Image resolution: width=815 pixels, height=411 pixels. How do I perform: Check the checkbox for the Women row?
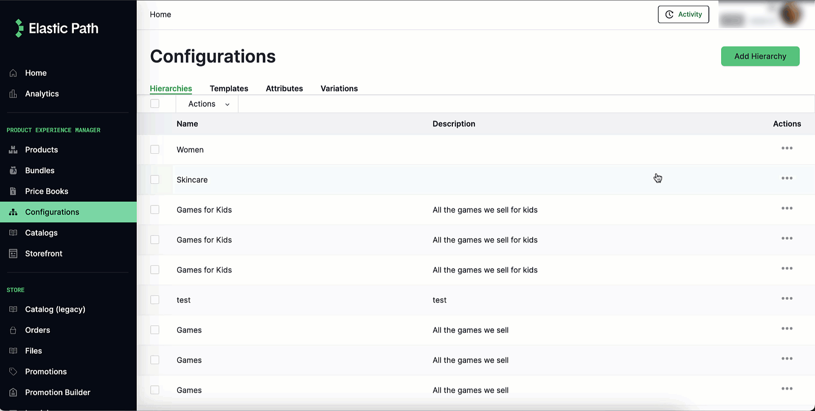tap(155, 149)
